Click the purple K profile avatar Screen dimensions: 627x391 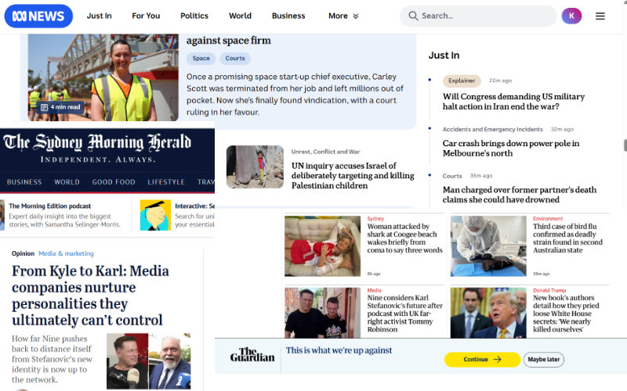tap(571, 16)
